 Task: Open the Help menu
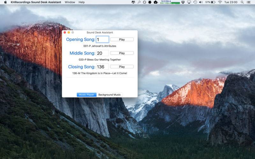tap(82, 2)
